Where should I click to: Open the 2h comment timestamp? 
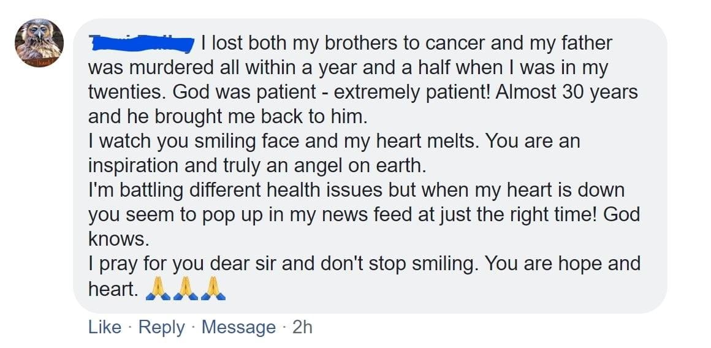302,327
